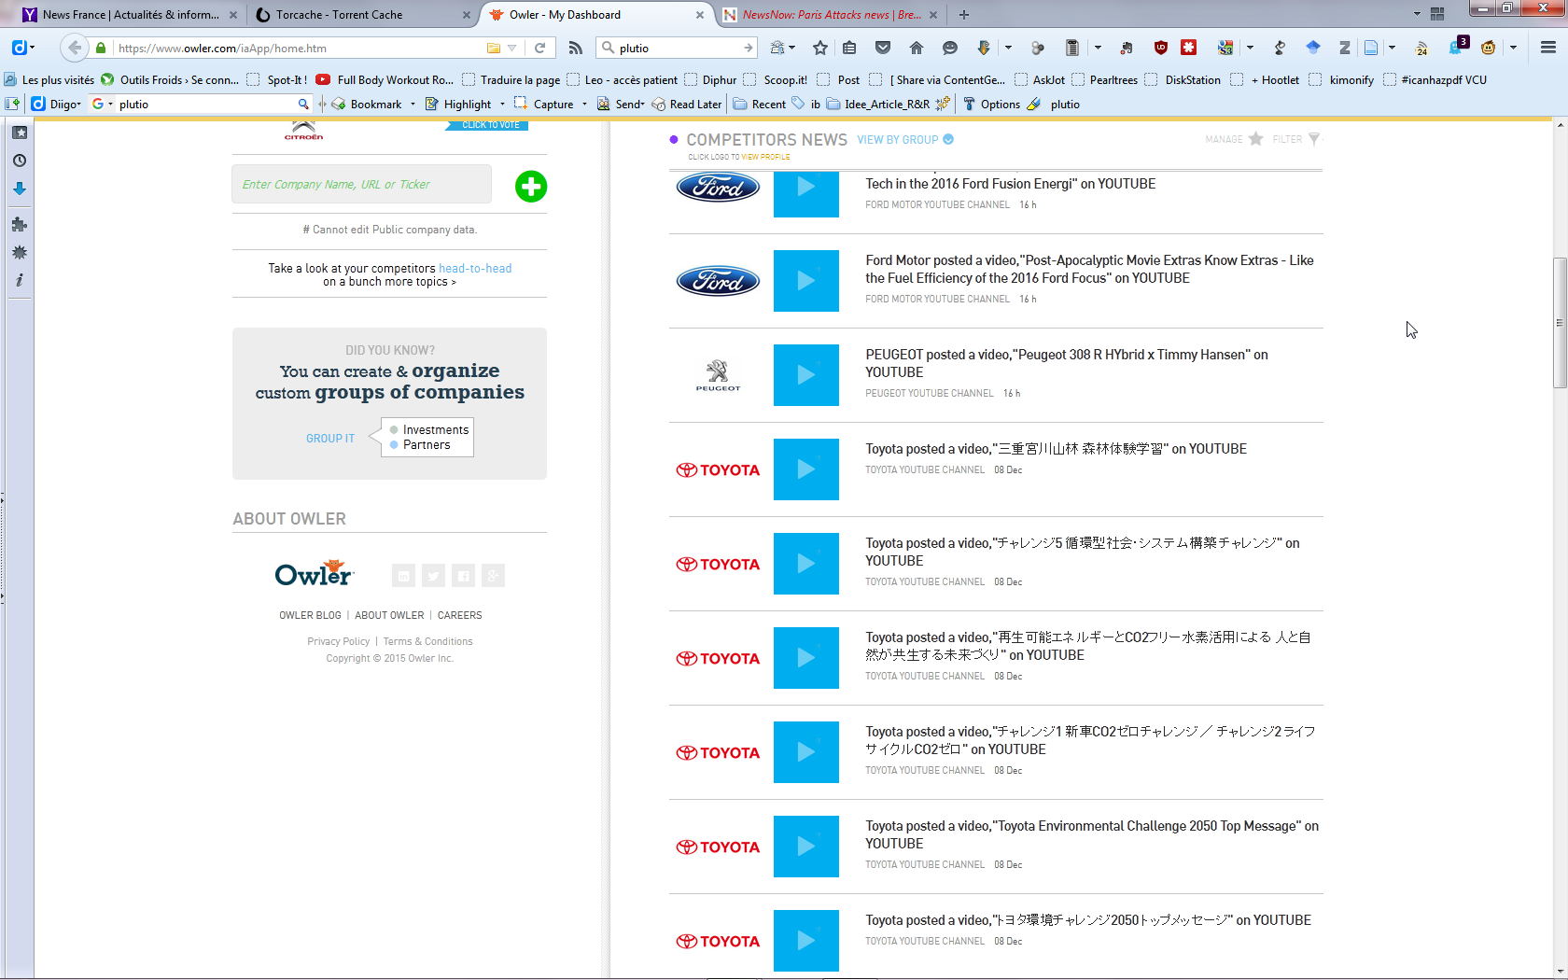Switch to News France Yahoo tab
1568x980 pixels.
tap(131, 14)
